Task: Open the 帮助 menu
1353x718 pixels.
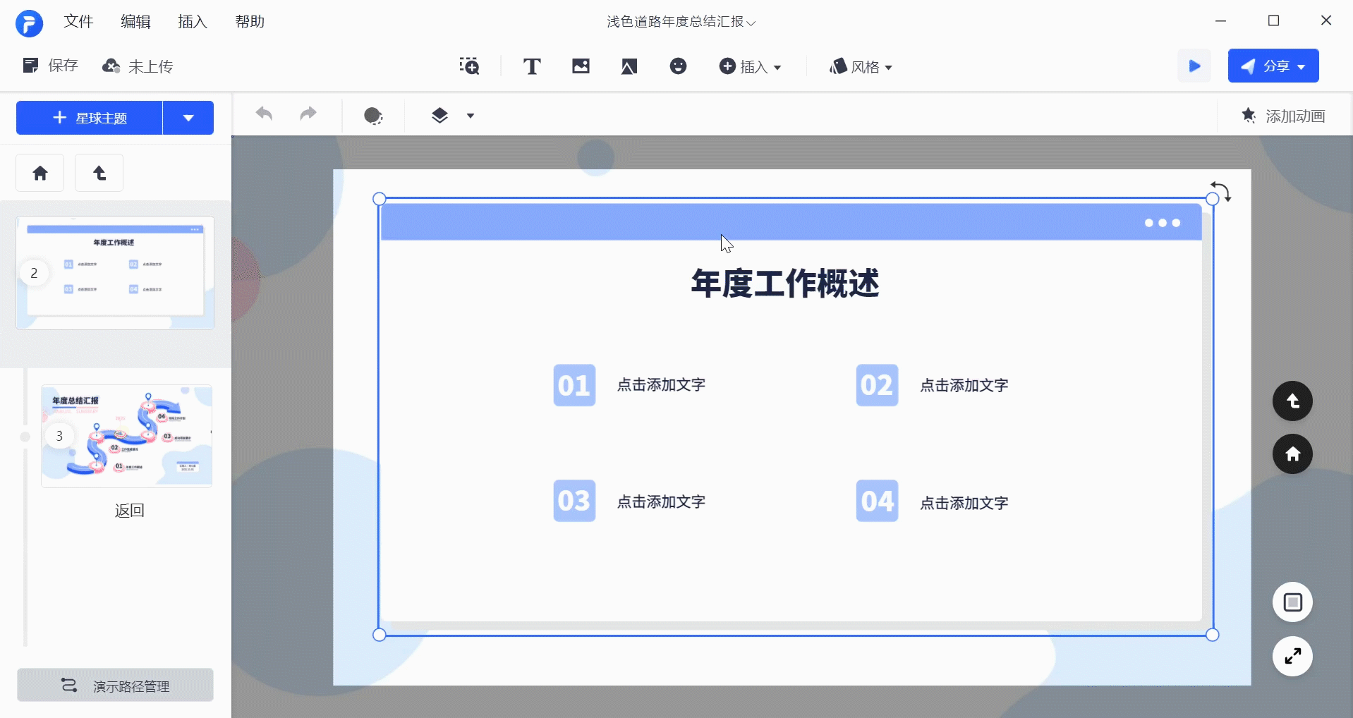Action: (x=250, y=22)
